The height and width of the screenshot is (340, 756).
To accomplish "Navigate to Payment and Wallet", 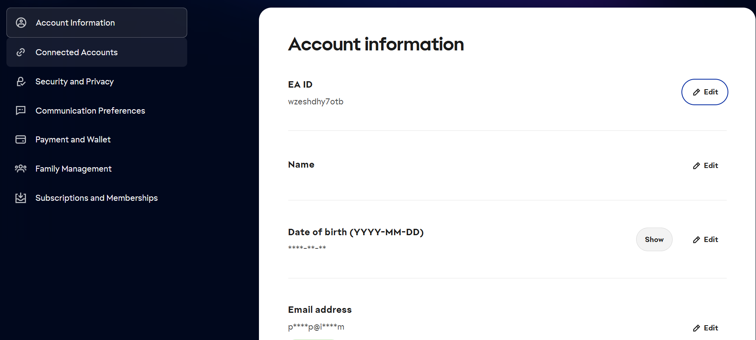I will tap(73, 140).
